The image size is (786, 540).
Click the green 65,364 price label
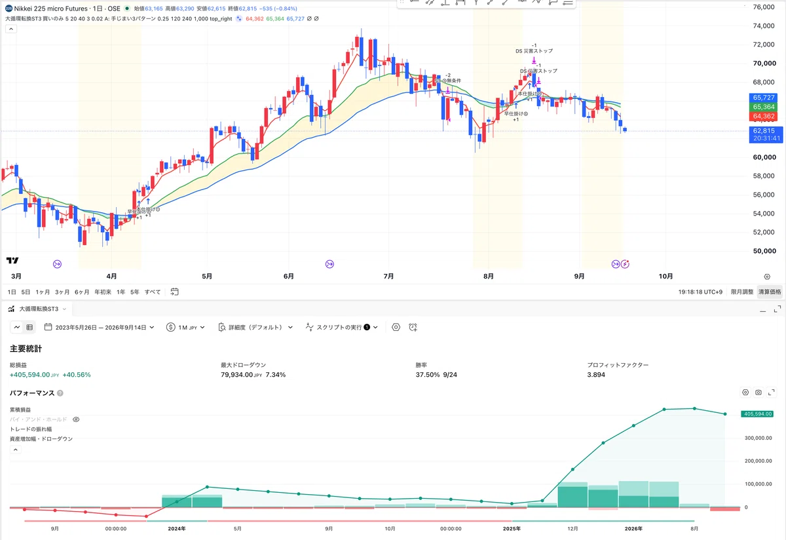(x=764, y=107)
